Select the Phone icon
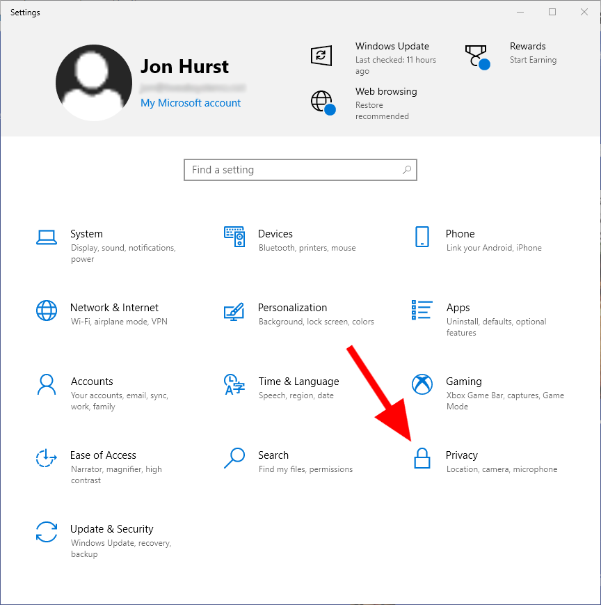601x605 pixels. pos(422,237)
